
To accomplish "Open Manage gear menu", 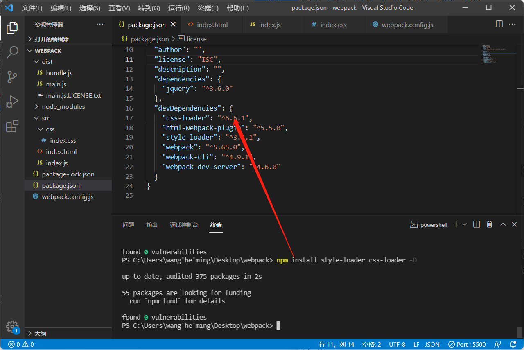I will click(12, 326).
